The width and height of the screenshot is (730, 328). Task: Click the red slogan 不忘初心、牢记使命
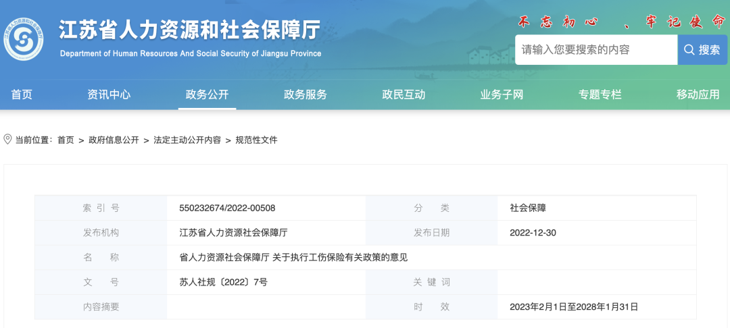tap(622, 22)
